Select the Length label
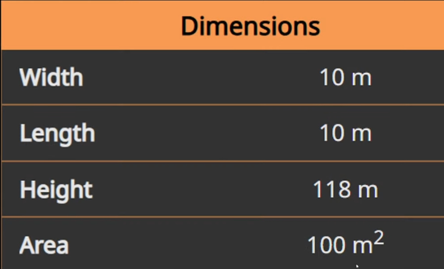 [57, 134]
